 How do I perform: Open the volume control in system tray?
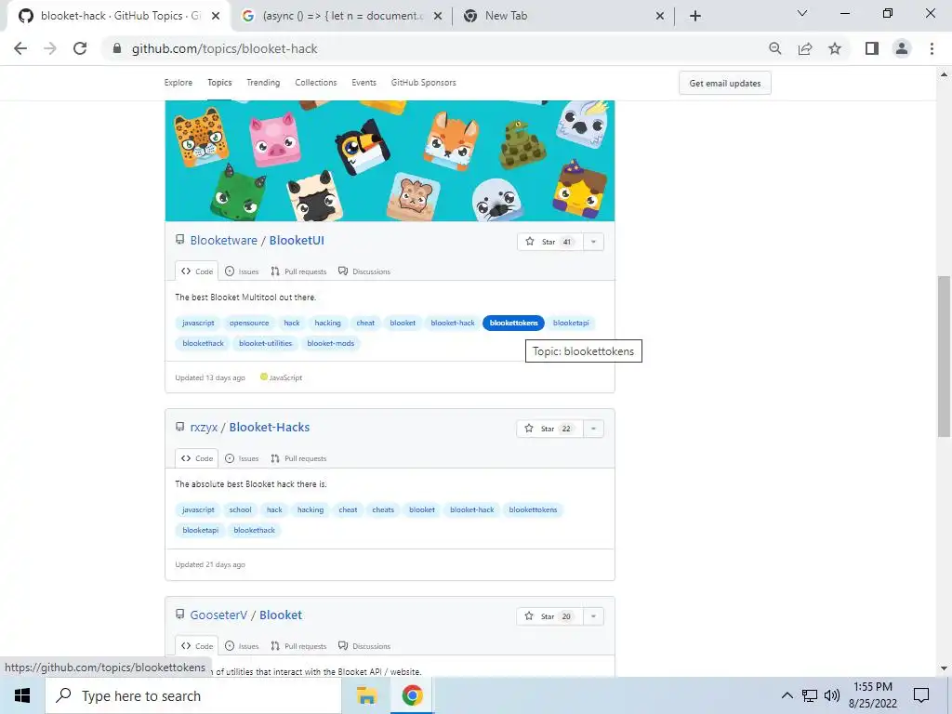(x=832, y=695)
